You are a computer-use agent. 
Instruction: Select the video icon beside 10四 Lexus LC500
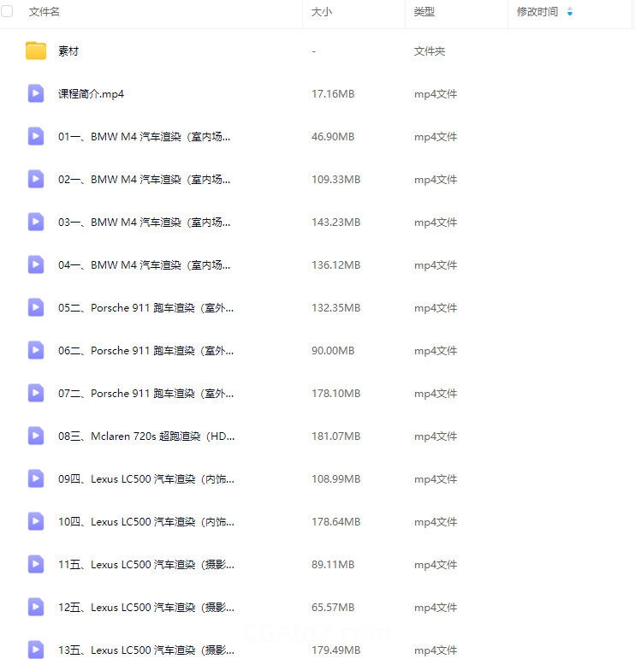(x=36, y=521)
